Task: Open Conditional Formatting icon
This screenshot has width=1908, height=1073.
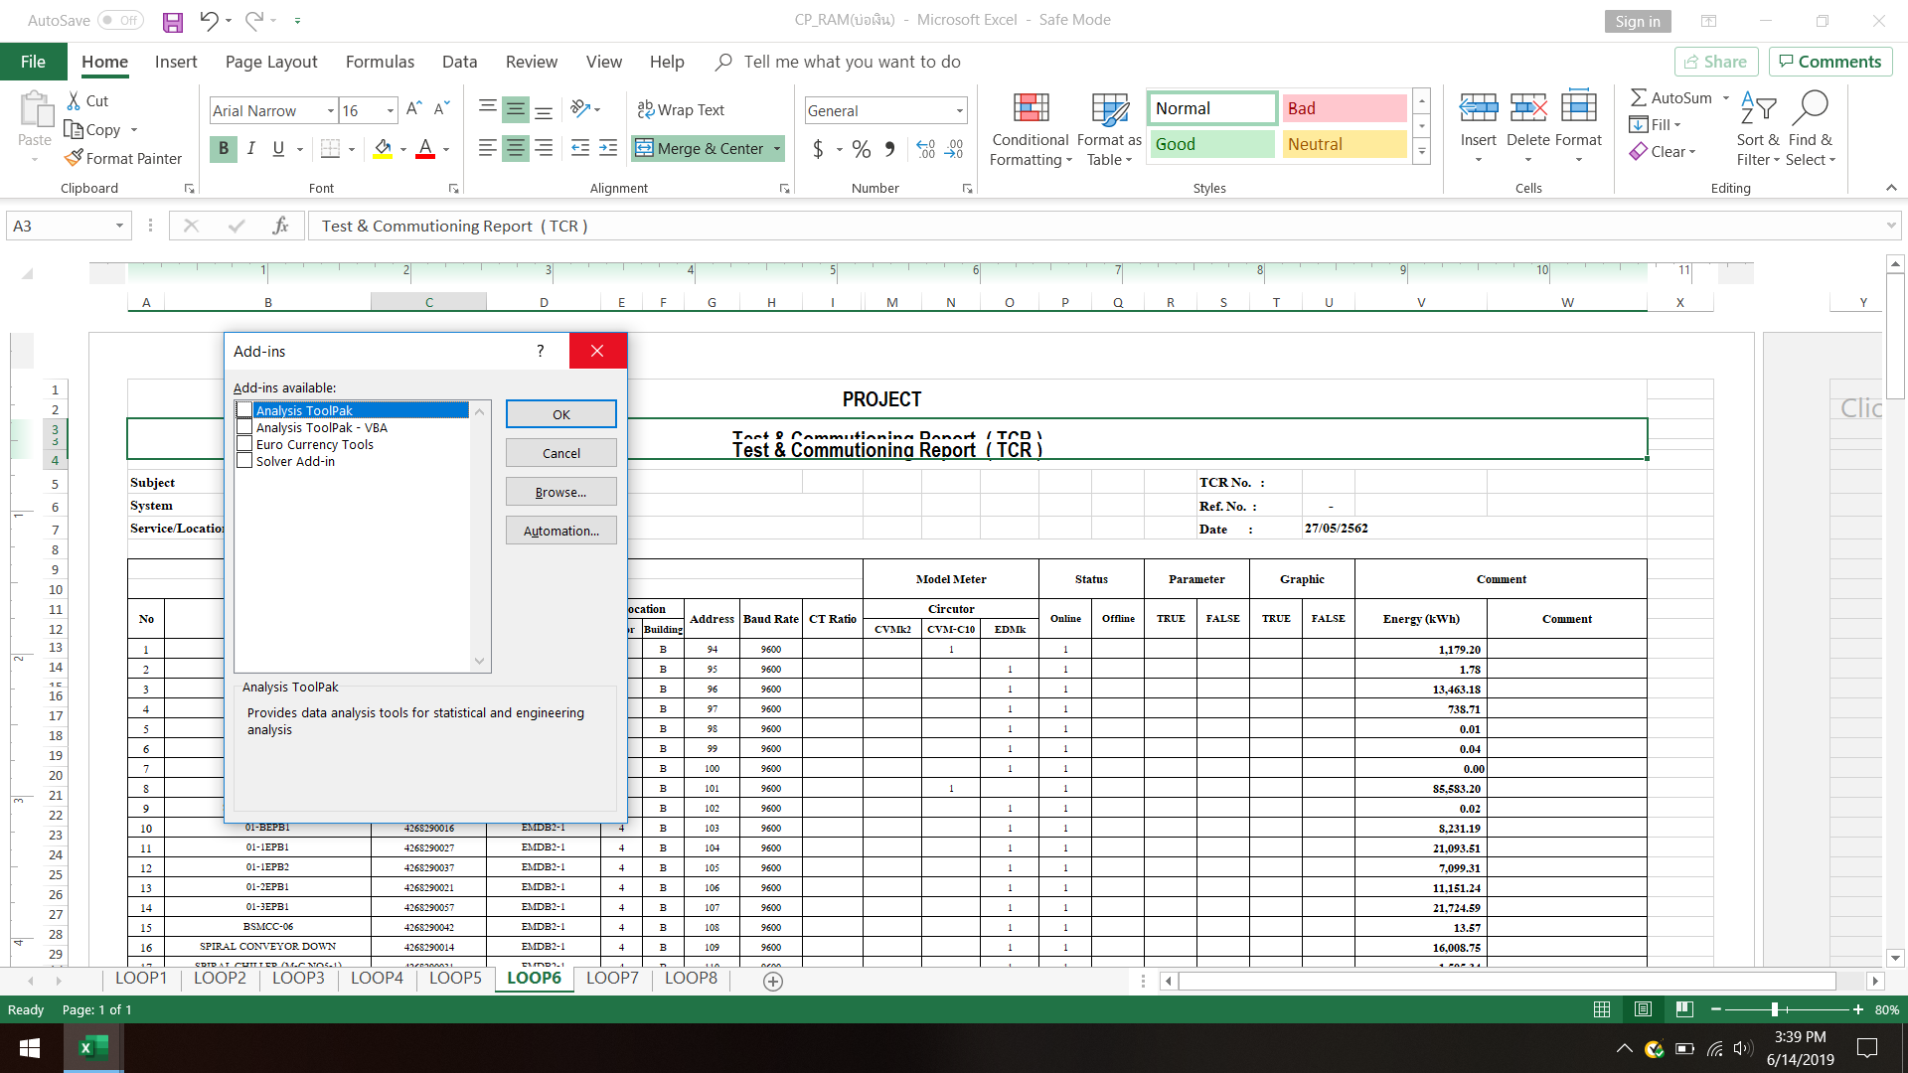Action: pyautogui.click(x=1031, y=109)
